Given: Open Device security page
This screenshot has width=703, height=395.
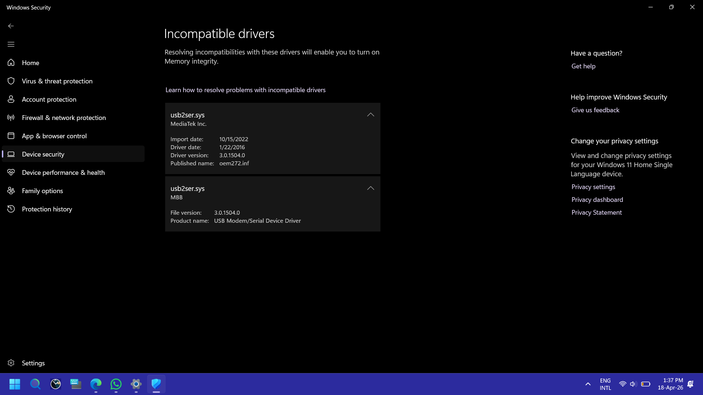Looking at the screenshot, I should tap(73, 154).
